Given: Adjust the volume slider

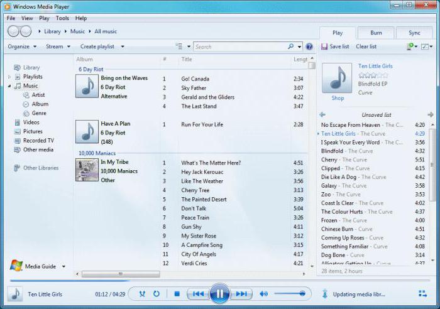Looking at the screenshot, I should (290, 293).
